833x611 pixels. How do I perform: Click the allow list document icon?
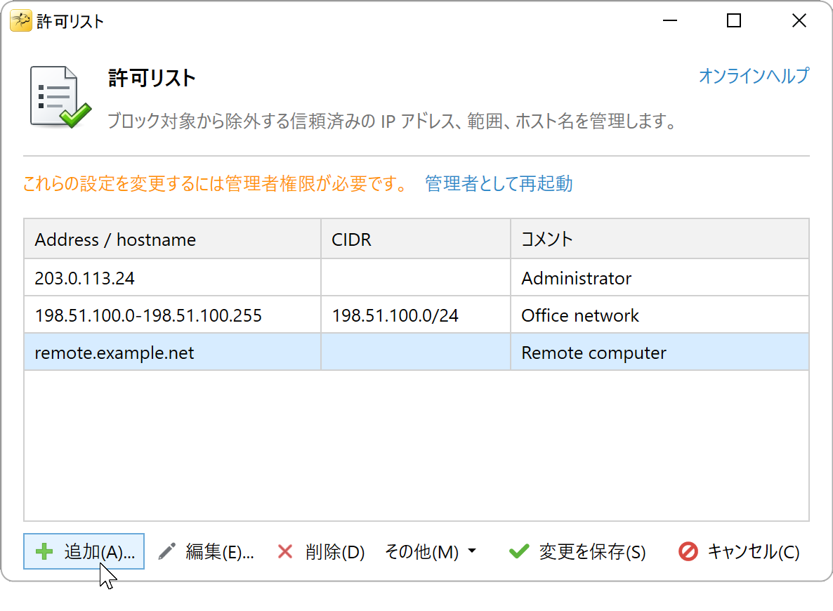pos(60,97)
